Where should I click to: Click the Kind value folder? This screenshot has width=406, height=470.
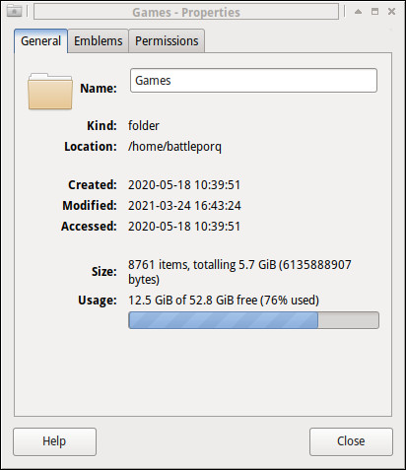click(144, 126)
